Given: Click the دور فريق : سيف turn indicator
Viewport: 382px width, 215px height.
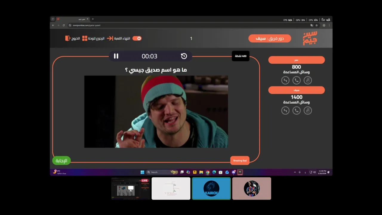Looking at the screenshot, I should [270, 39].
